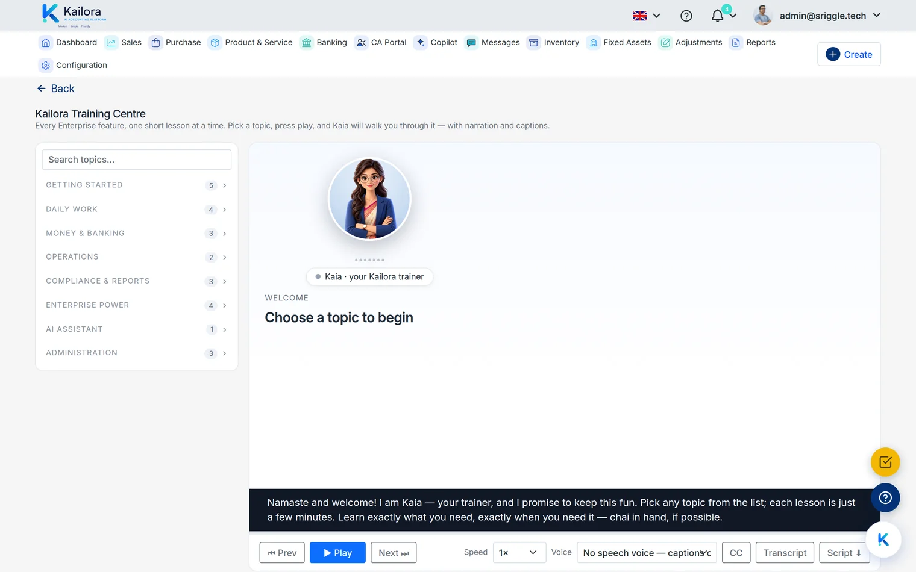Open Fixed Assets section

tap(620, 42)
